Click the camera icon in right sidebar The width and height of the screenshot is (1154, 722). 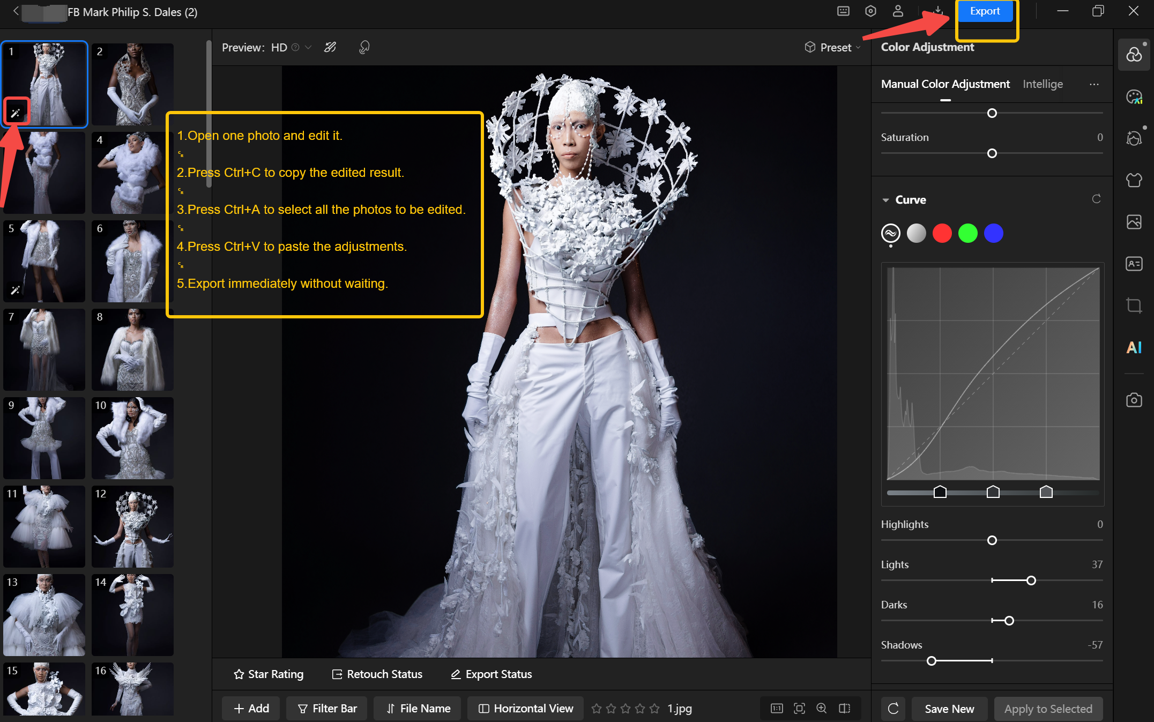pos(1134,400)
